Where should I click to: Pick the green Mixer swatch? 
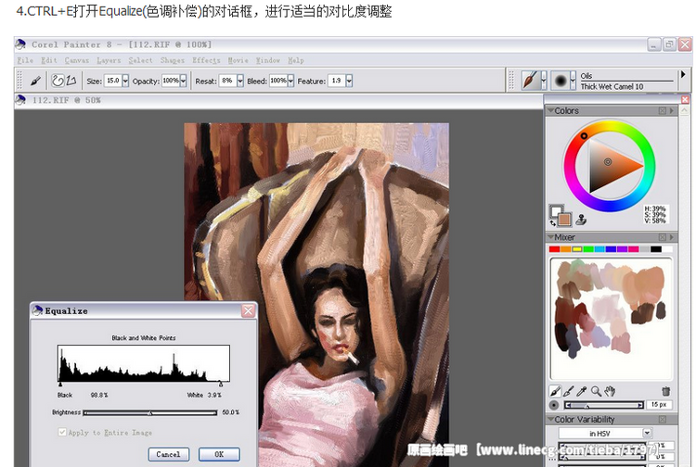point(588,249)
